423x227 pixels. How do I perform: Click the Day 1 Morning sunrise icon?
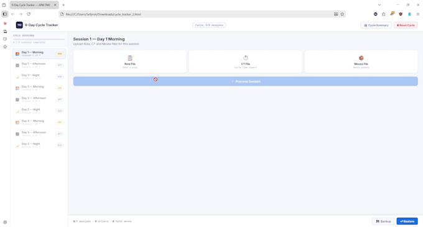[x=17, y=54]
